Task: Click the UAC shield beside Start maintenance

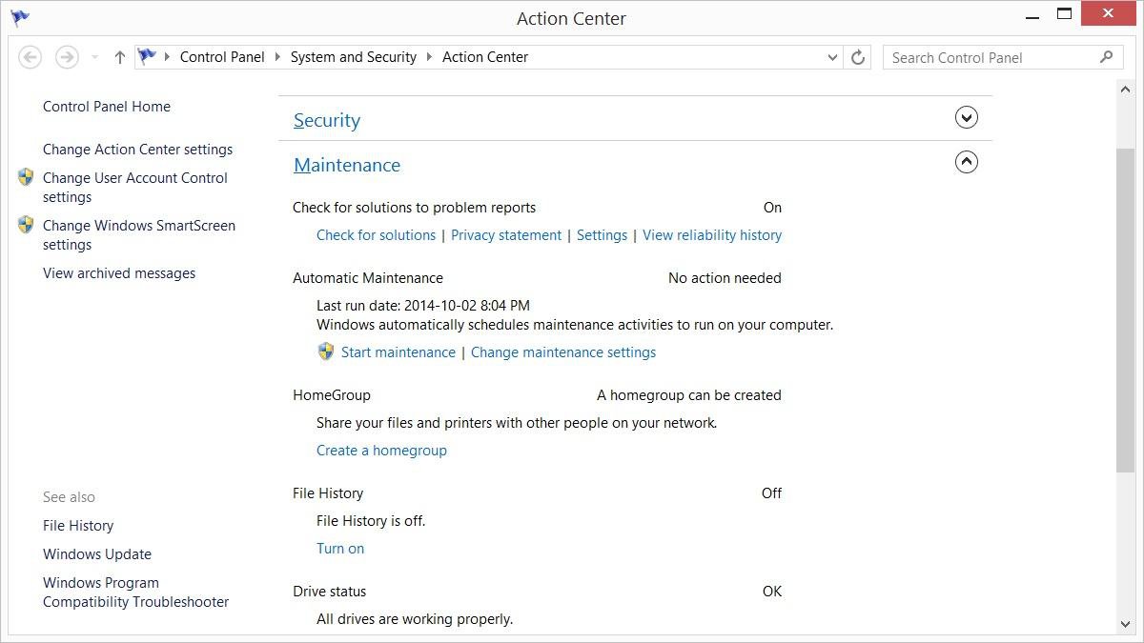Action: tap(325, 352)
